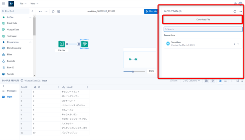245x140 pixels.
Task: Collapse the Output Data configuration panel
Action: 241,11
